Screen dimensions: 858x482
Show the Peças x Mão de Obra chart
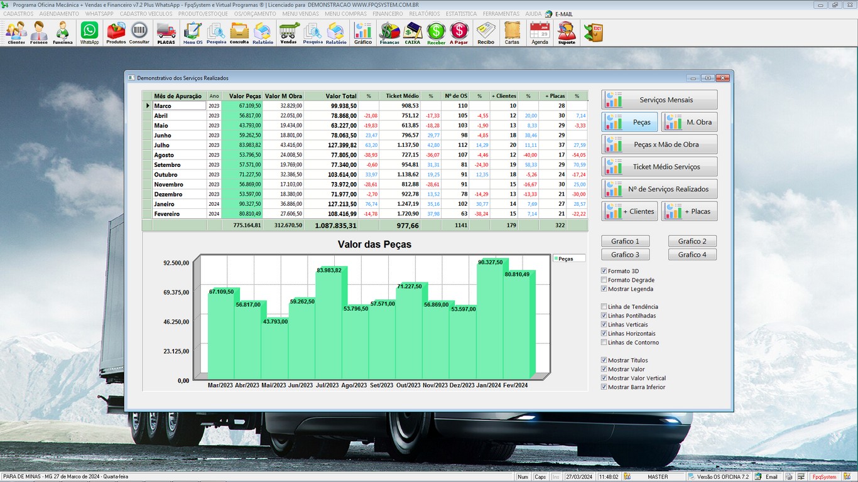click(x=660, y=144)
